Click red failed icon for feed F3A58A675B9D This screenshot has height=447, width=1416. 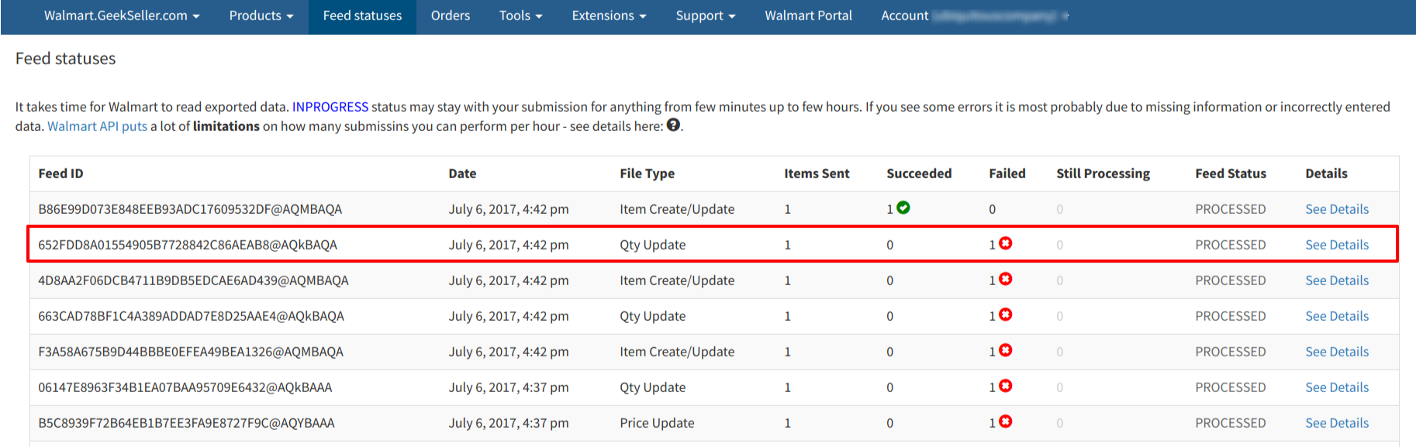click(x=1006, y=350)
